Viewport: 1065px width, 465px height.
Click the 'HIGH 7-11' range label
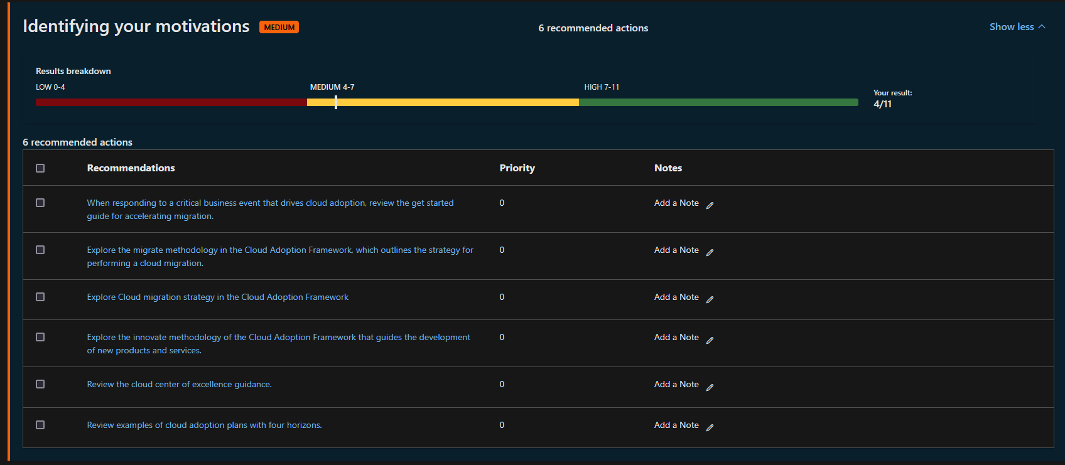[602, 87]
